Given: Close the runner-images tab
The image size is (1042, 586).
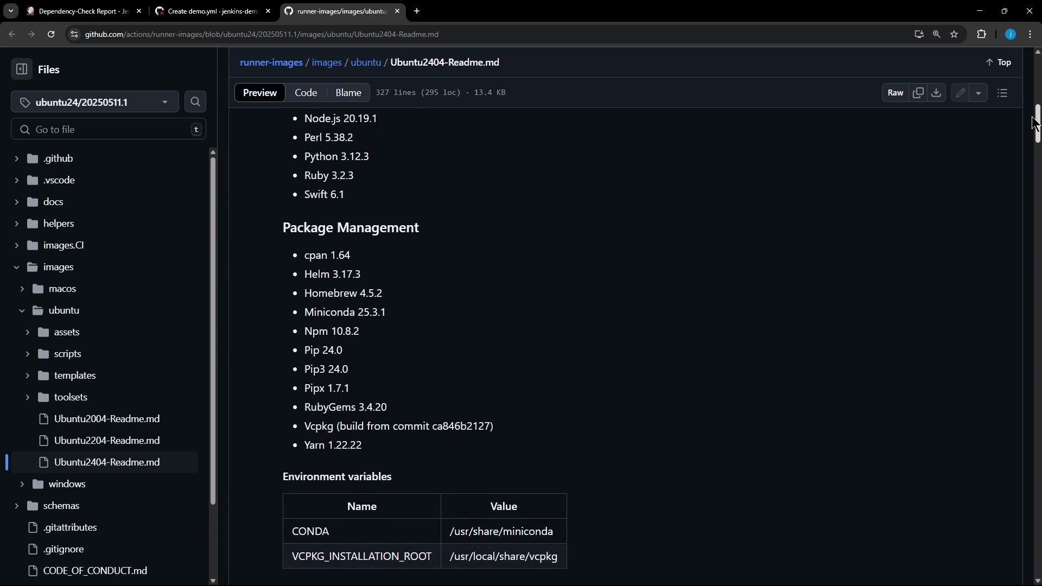Looking at the screenshot, I should 397,11.
